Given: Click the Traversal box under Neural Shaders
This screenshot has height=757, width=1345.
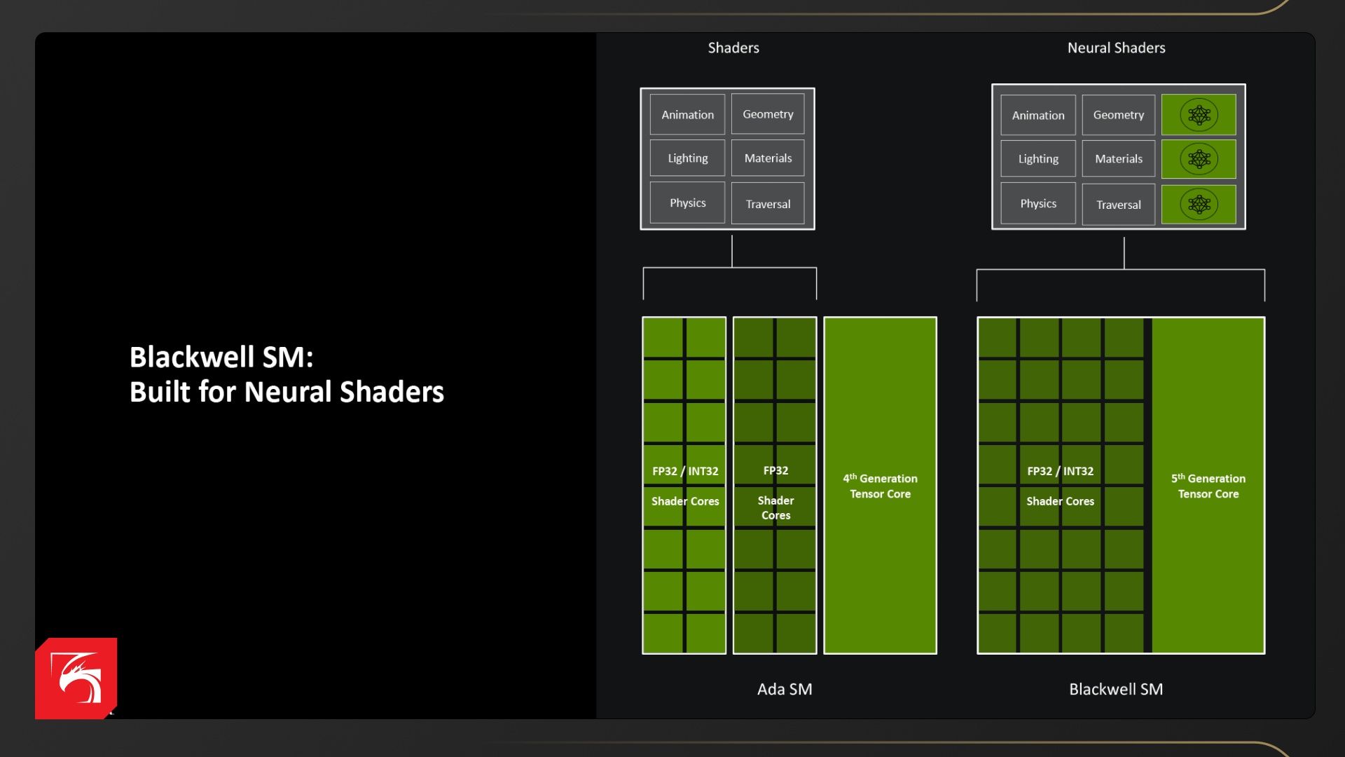Looking at the screenshot, I should tap(1118, 205).
